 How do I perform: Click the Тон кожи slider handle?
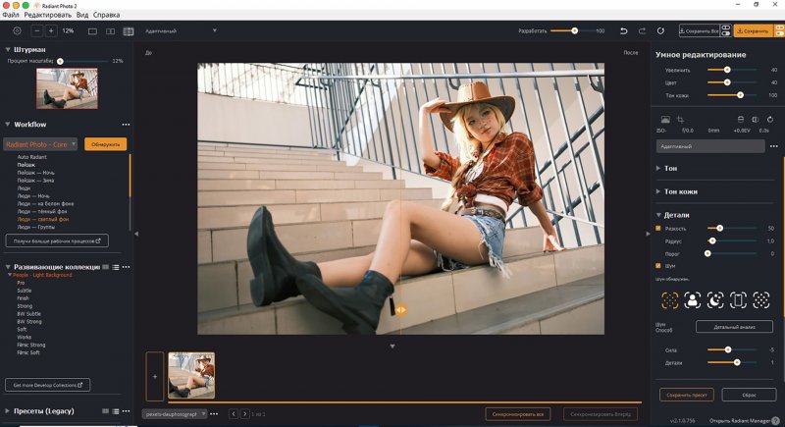[x=740, y=95]
